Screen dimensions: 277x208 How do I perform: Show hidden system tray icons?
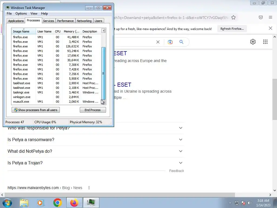(230, 203)
